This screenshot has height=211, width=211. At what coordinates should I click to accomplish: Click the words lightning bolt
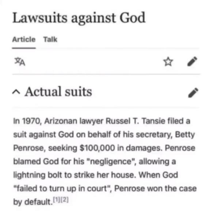pyautogui.click(x=38, y=175)
